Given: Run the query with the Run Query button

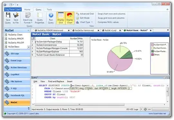Looking at the screenshot, I should 51,18.
